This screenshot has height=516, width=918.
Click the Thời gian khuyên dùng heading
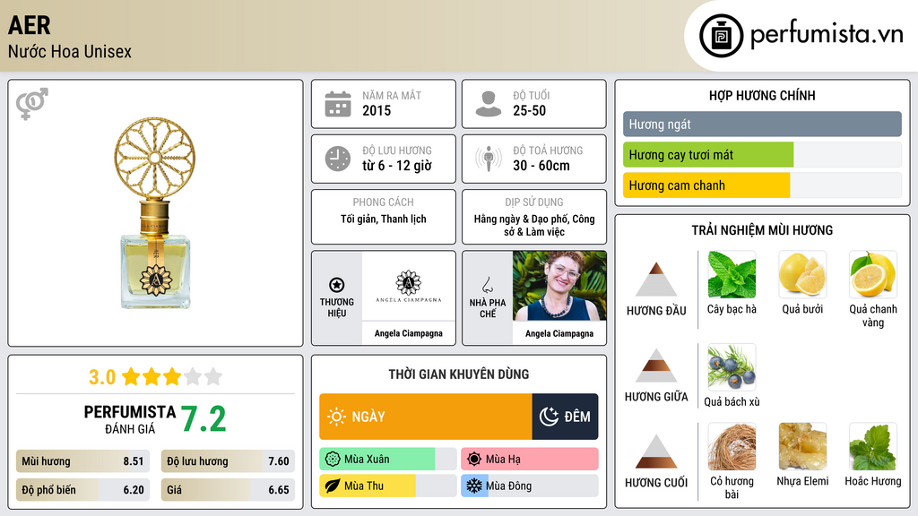click(x=459, y=374)
